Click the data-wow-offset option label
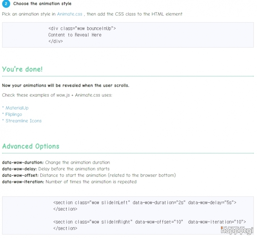The width and height of the screenshot is (257, 238). click(x=20, y=175)
